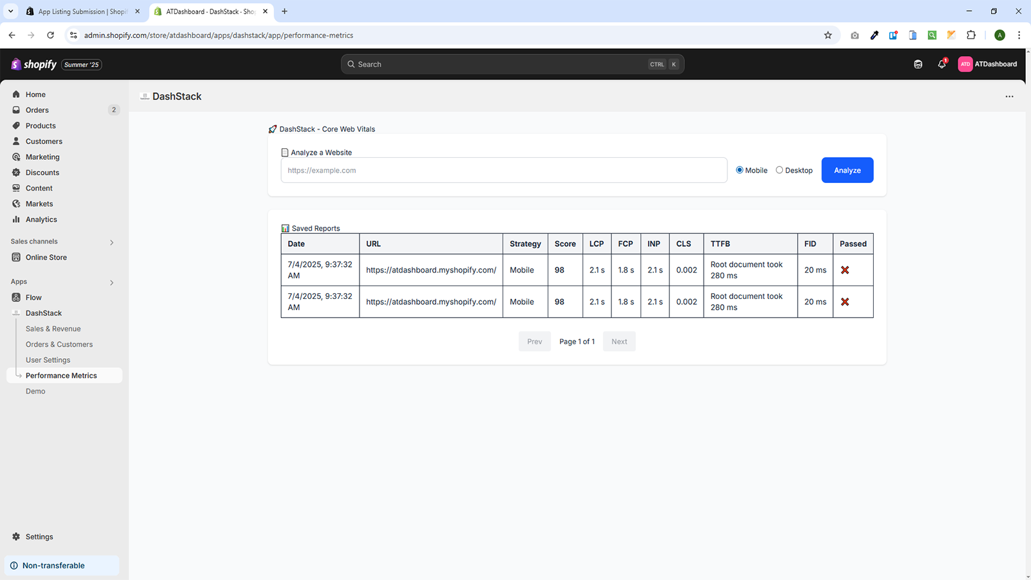Open User Settings submenu item
1031x580 pixels.
pyautogui.click(x=48, y=360)
